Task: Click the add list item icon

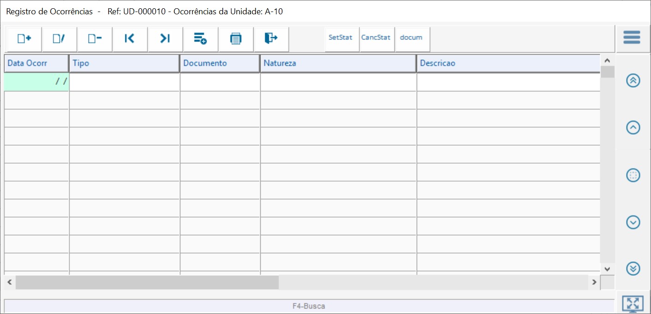Action: click(200, 39)
